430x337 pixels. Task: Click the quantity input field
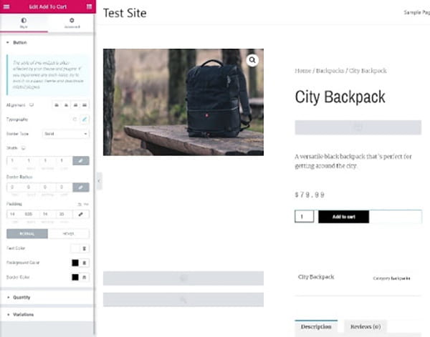[x=305, y=217]
